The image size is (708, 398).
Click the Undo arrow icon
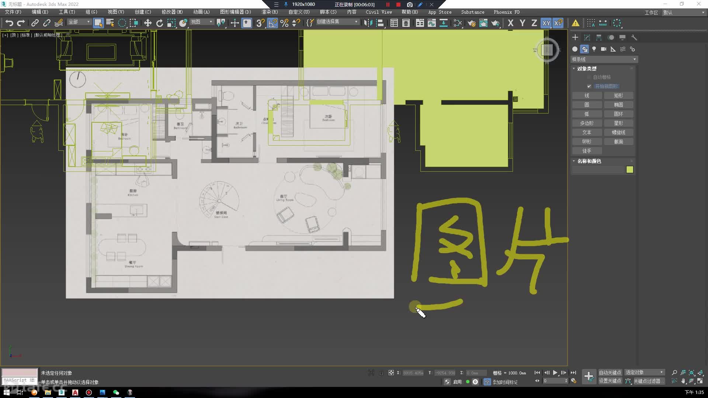[9, 23]
